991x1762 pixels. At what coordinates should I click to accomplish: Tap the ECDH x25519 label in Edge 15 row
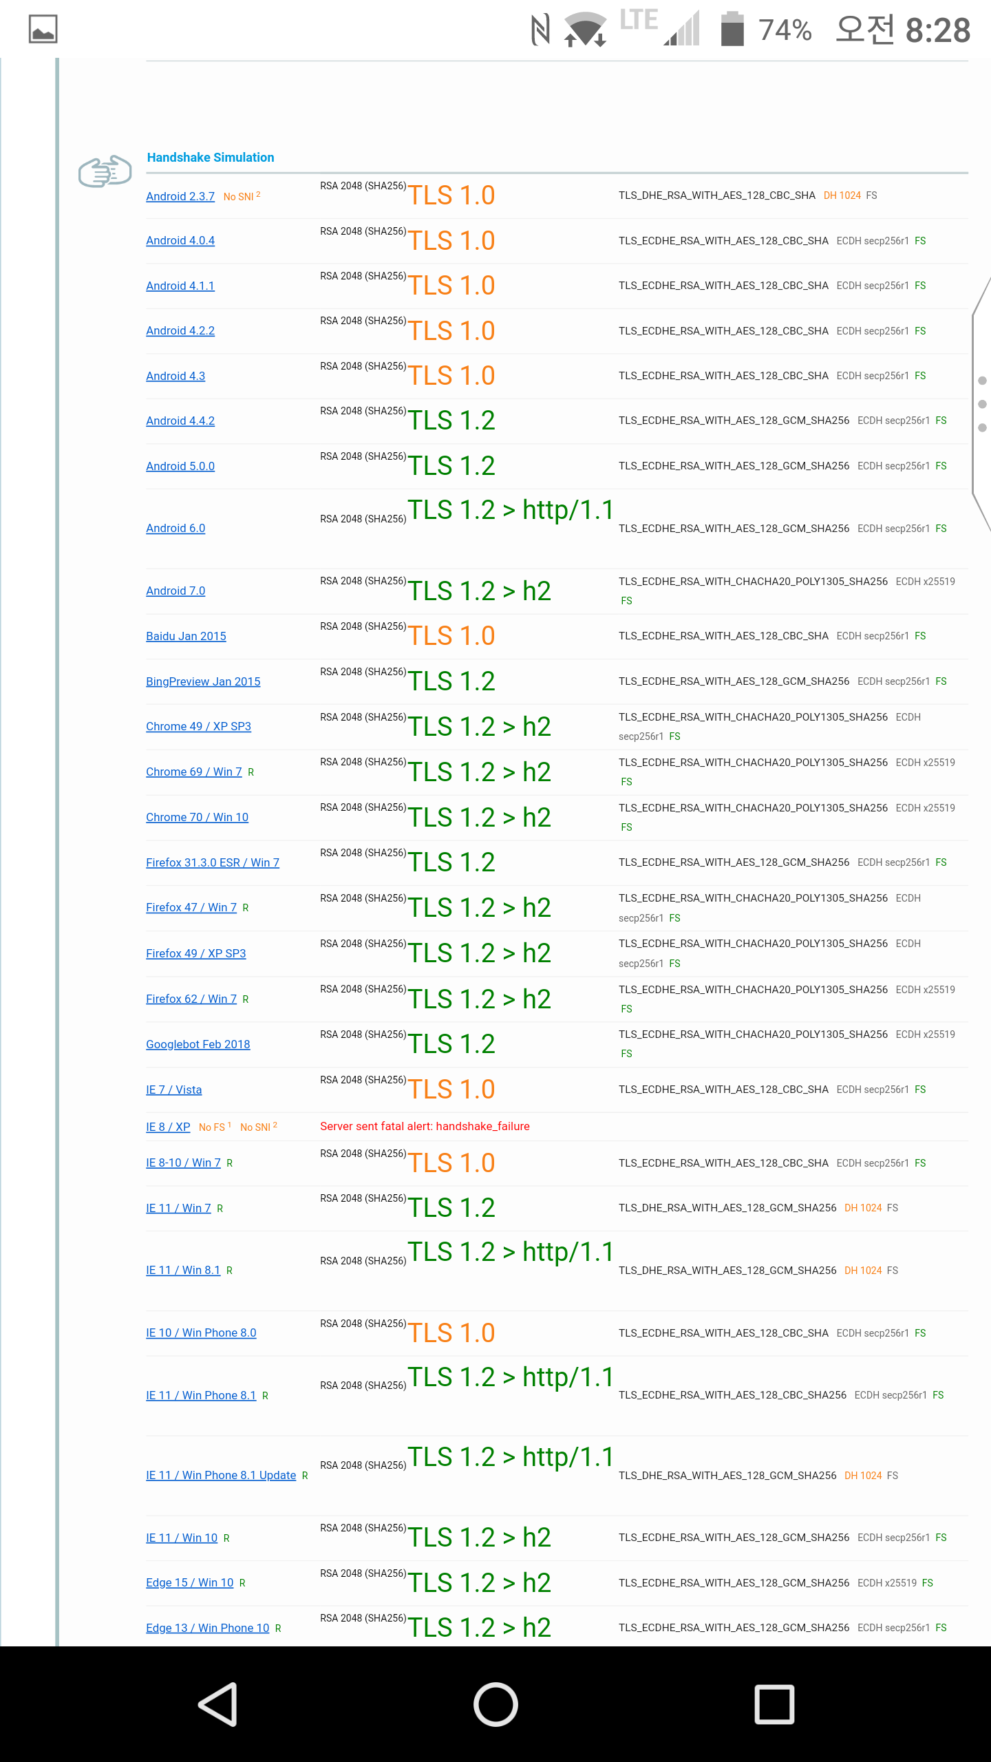coord(887,1583)
